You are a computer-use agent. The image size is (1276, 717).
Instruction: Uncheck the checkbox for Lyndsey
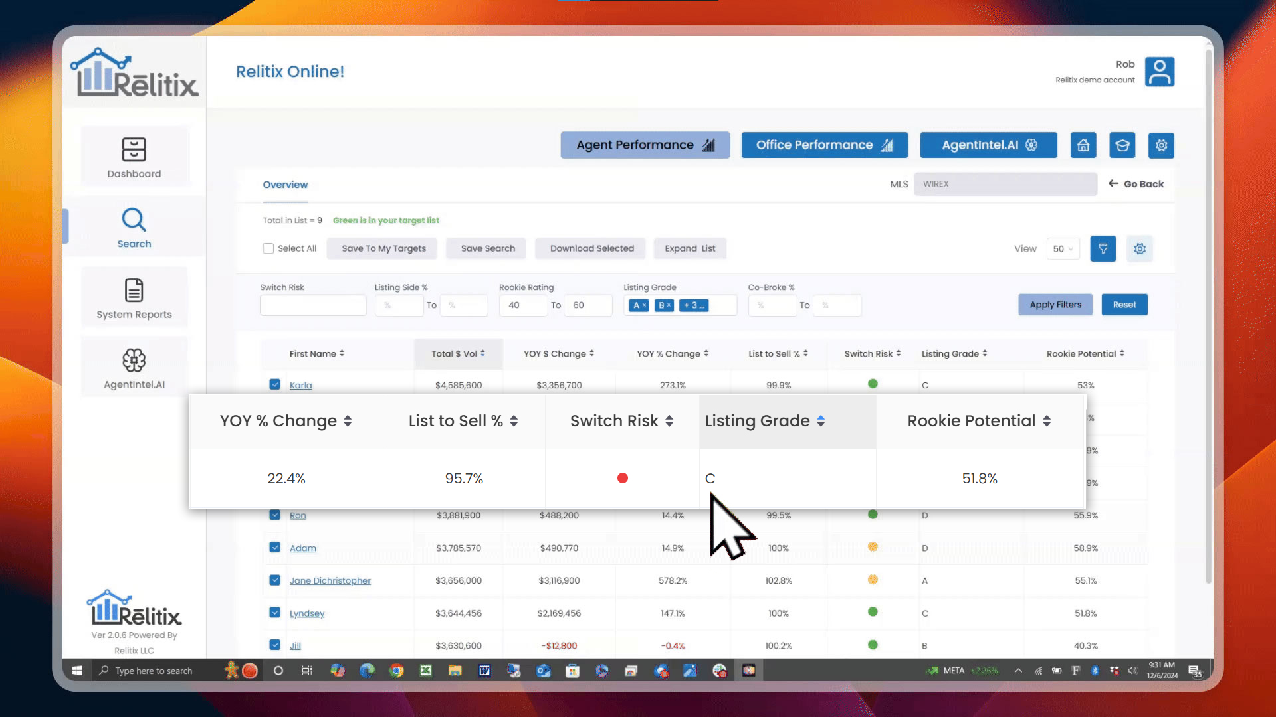click(275, 612)
